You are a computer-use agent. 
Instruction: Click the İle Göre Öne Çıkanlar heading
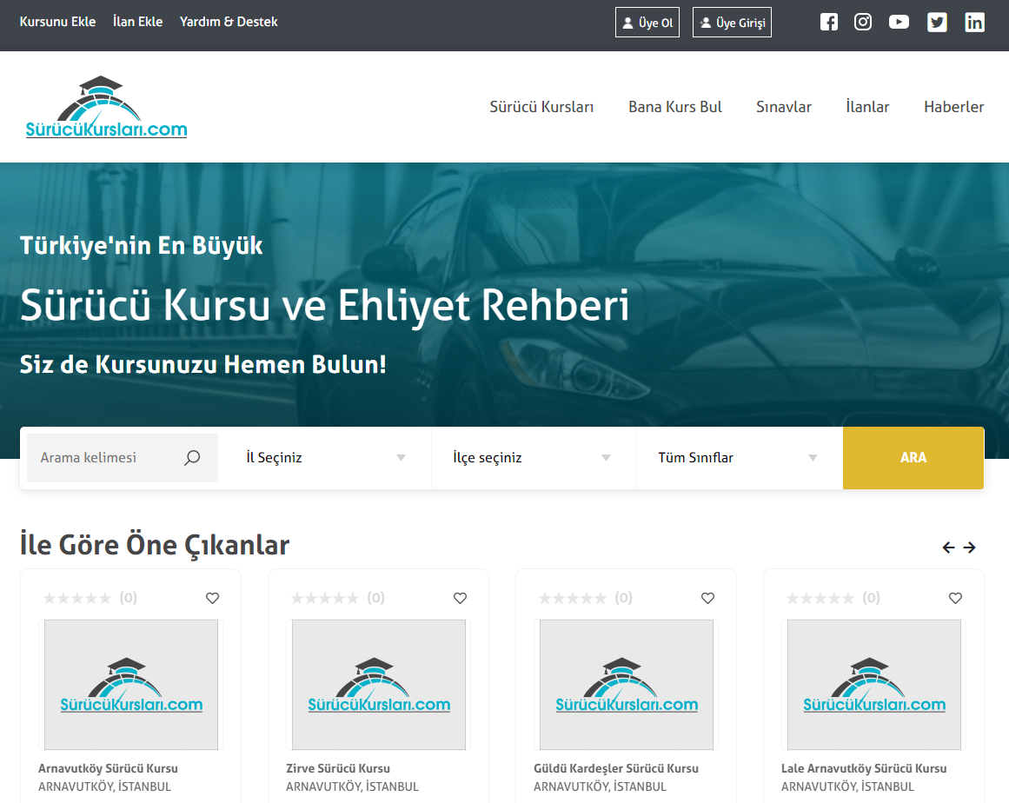point(155,545)
